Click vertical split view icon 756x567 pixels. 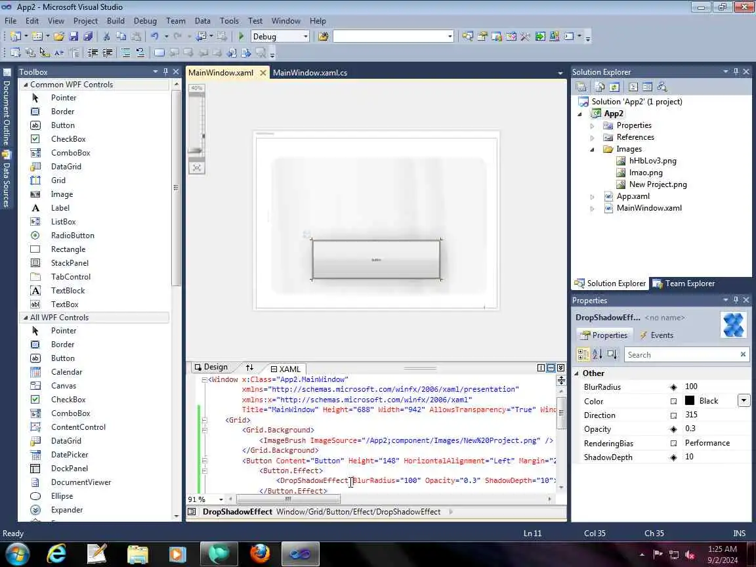click(541, 368)
